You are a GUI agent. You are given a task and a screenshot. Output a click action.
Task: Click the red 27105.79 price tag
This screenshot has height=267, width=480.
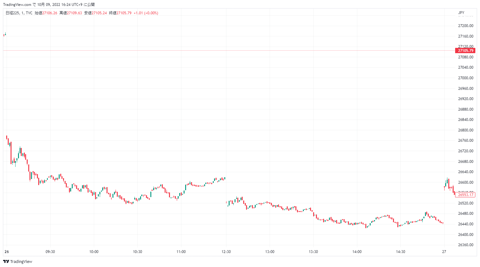[x=465, y=51]
